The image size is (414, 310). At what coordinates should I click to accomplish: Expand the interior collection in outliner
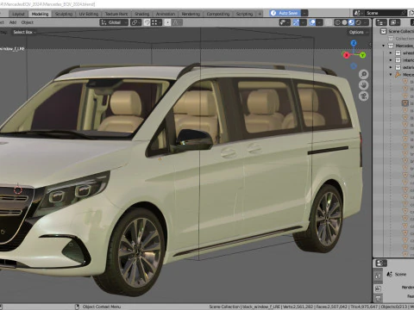click(x=391, y=60)
